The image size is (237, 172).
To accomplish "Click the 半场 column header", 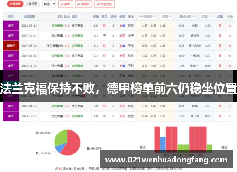I will (x=96, y=17).
